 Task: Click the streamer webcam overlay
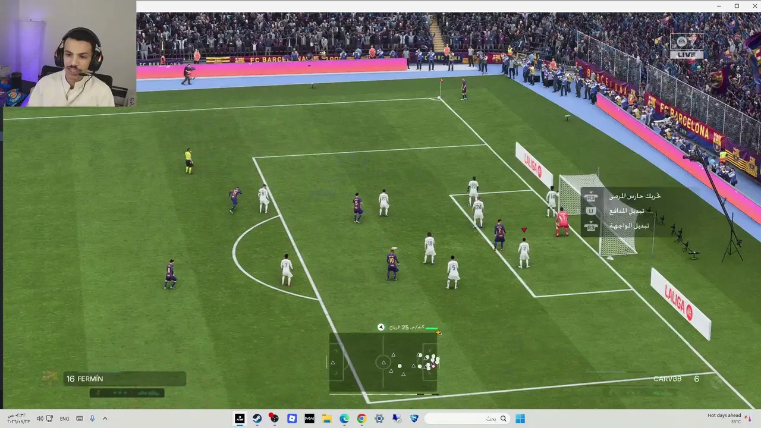[68, 53]
